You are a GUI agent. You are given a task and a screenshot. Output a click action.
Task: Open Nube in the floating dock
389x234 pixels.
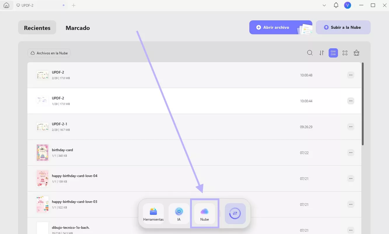point(205,214)
